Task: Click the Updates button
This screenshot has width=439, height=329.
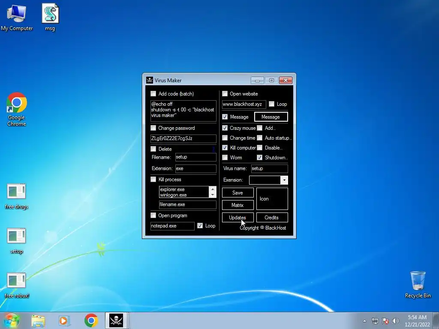Action: pos(238,217)
